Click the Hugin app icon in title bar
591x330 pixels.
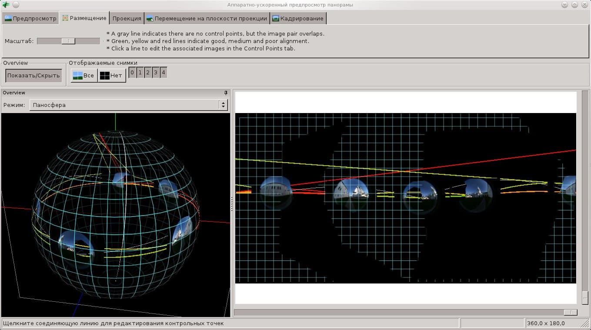click(x=6, y=5)
